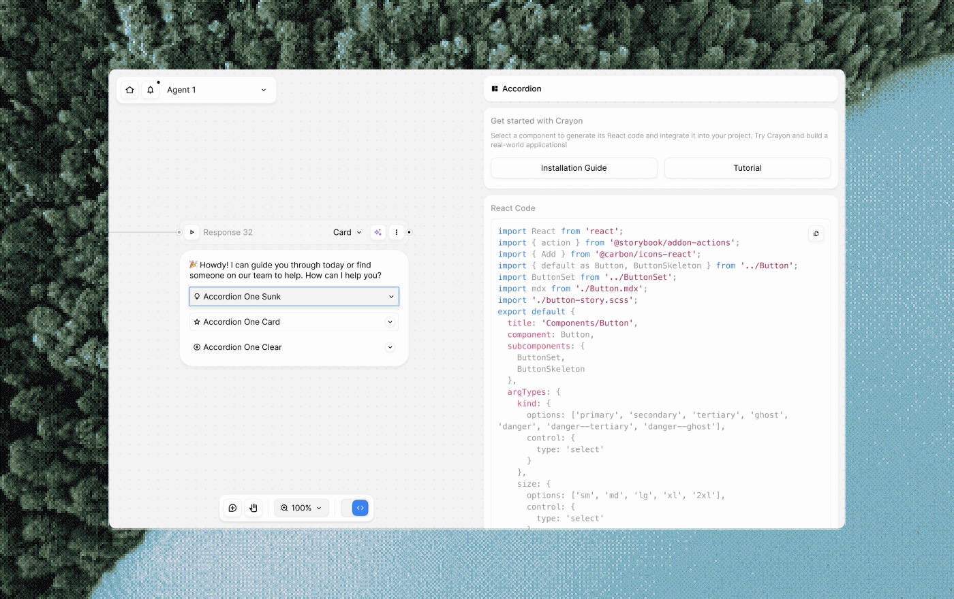Select the hand pan tool
Screen dimensions: 954x599
[253, 508]
